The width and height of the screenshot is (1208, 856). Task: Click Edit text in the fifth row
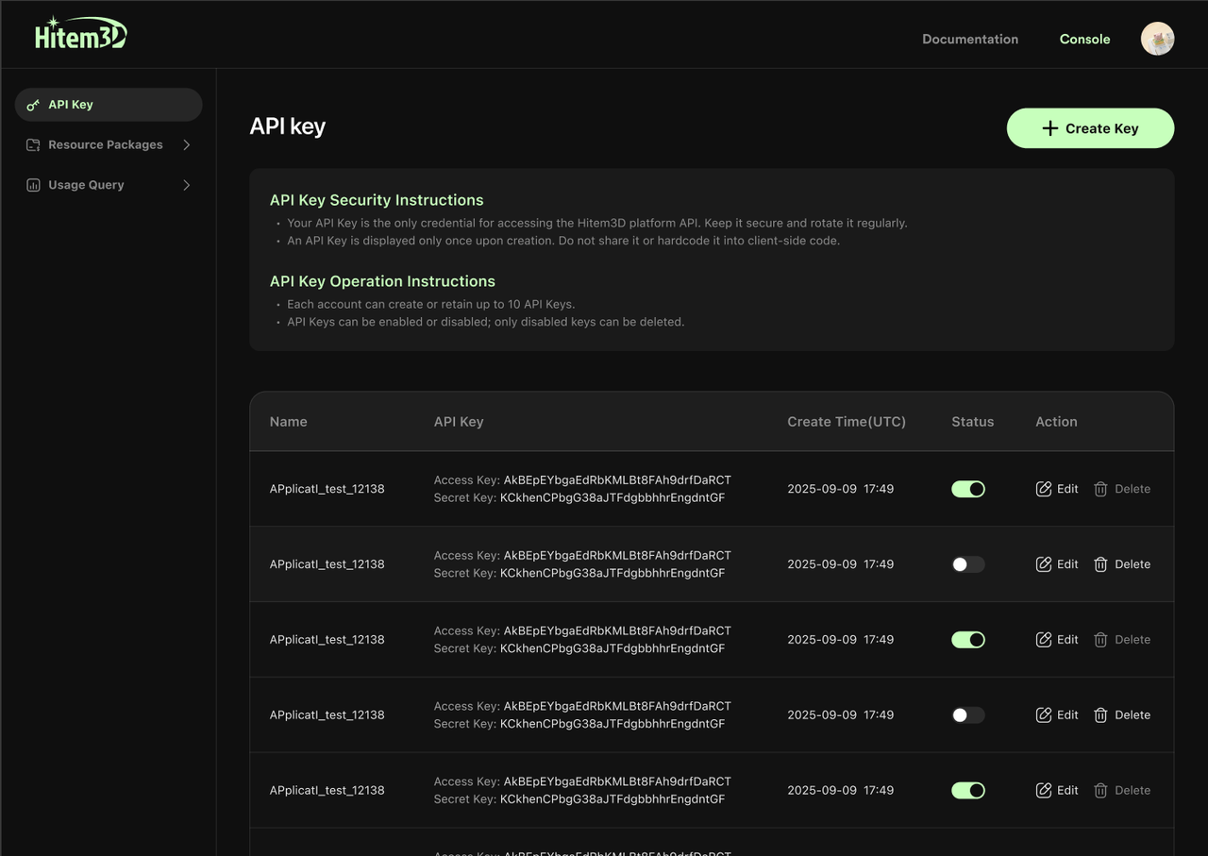point(1067,791)
